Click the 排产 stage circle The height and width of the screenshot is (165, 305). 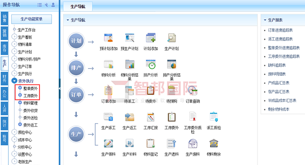point(76,68)
